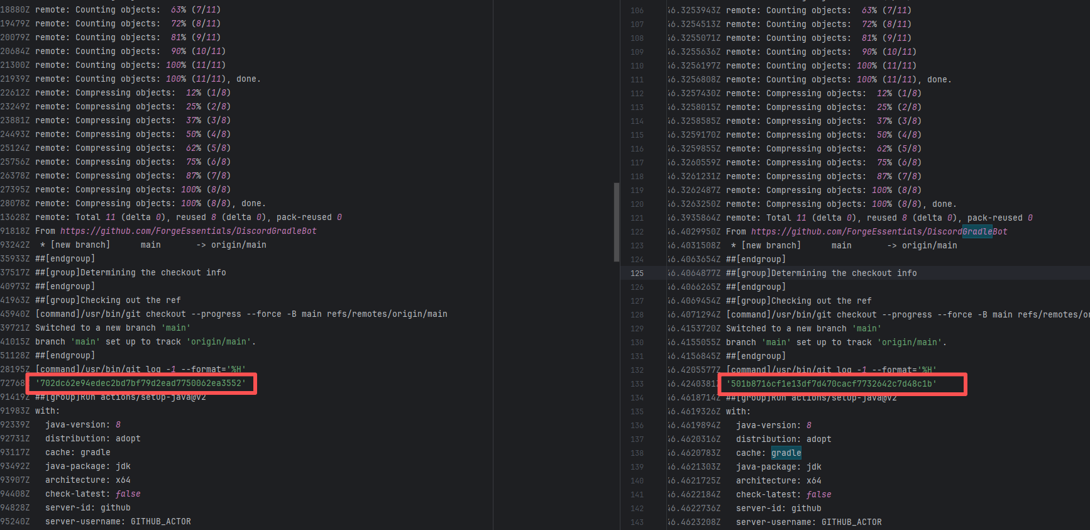Select line number 125 in the gutter
This screenshot has height=530, width=1090.
(637, 273)
